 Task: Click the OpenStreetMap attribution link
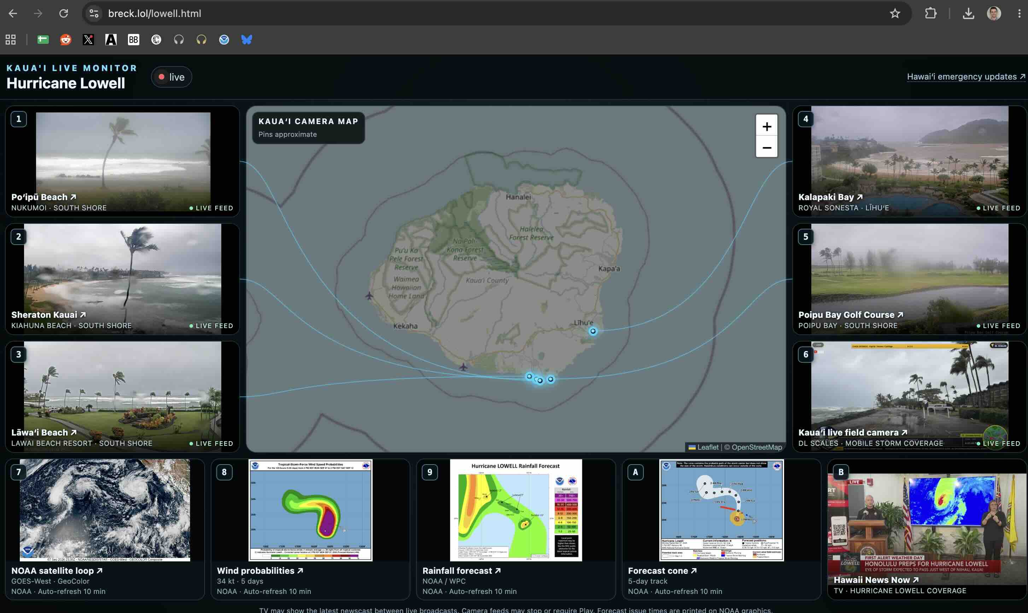757,447
